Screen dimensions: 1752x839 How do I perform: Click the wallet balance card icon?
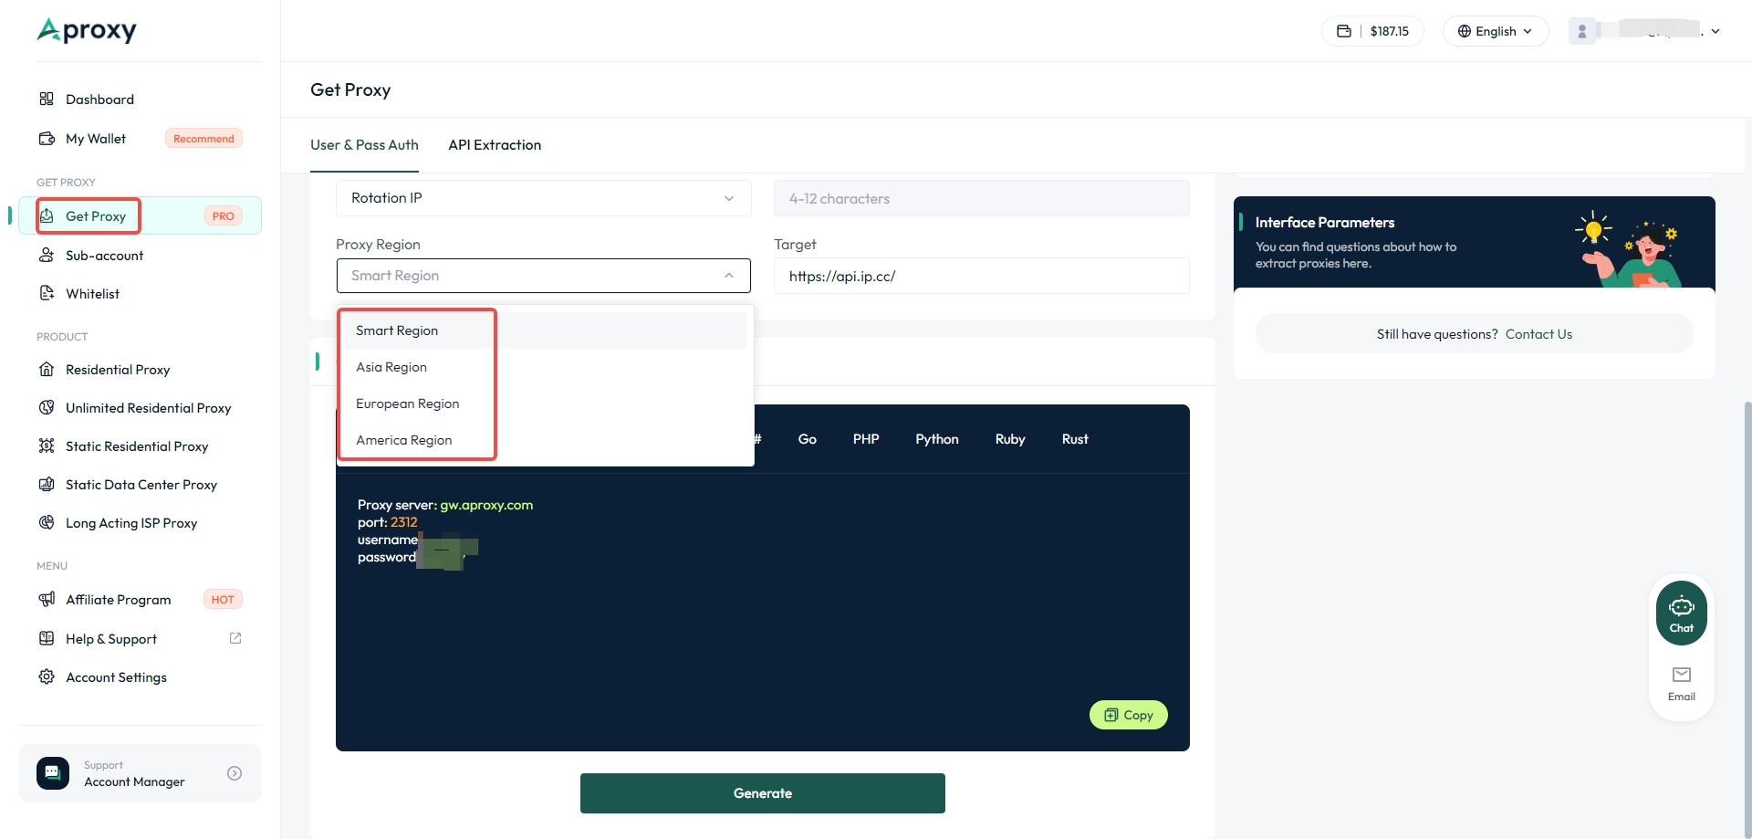coord(1344,31)
